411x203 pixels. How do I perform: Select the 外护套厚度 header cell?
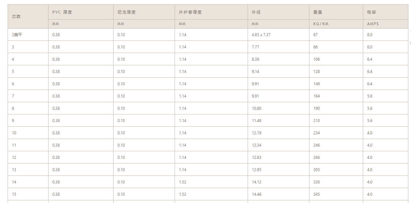[x=211, y=12]
